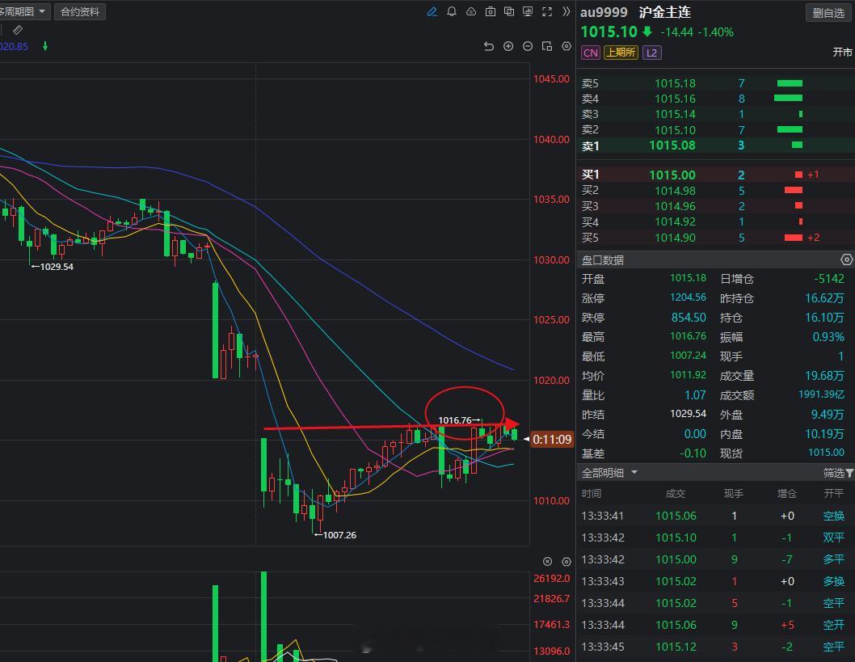Screen dimensions: 855x662
Task: Switch to the 合约资料 tab
Action: click(x=79, y=11)
